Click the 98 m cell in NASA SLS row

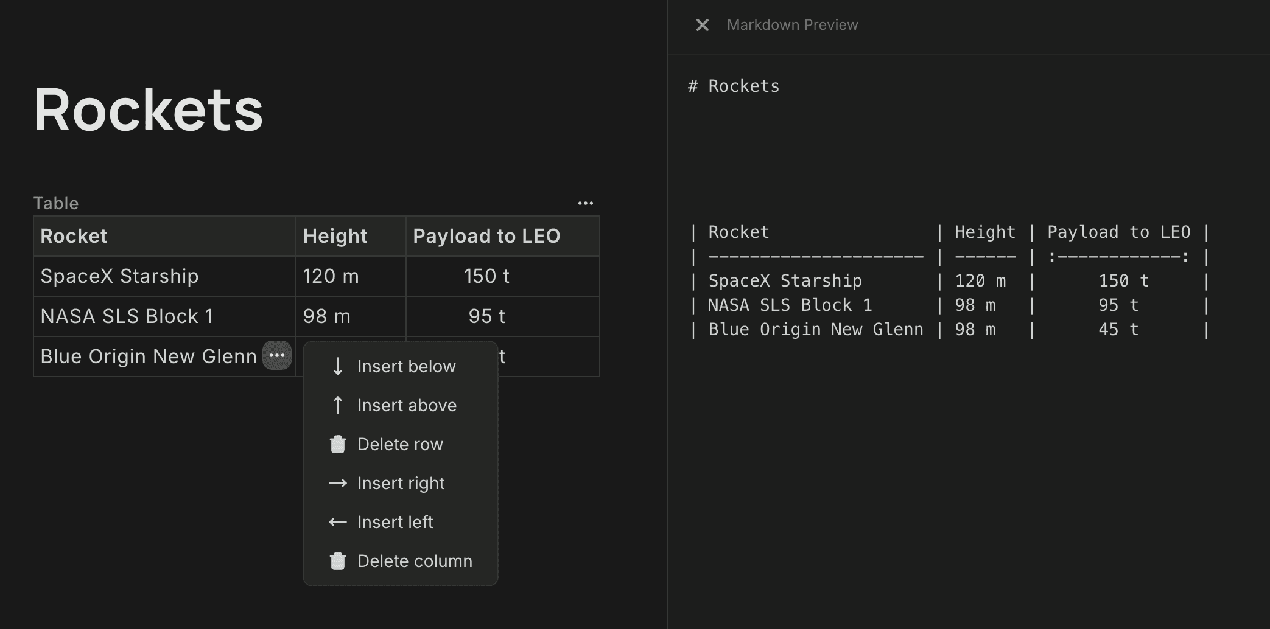[327, 316]
